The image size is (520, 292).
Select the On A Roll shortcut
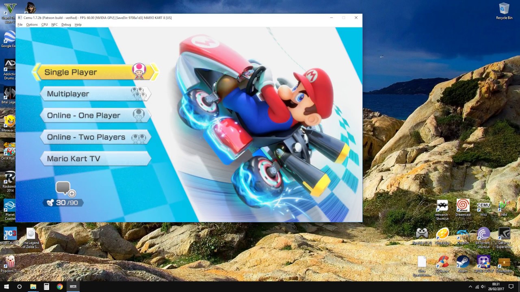(9, 152)
